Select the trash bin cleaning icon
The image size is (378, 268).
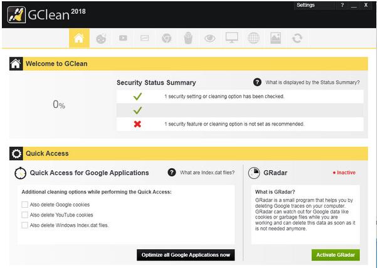188,38
